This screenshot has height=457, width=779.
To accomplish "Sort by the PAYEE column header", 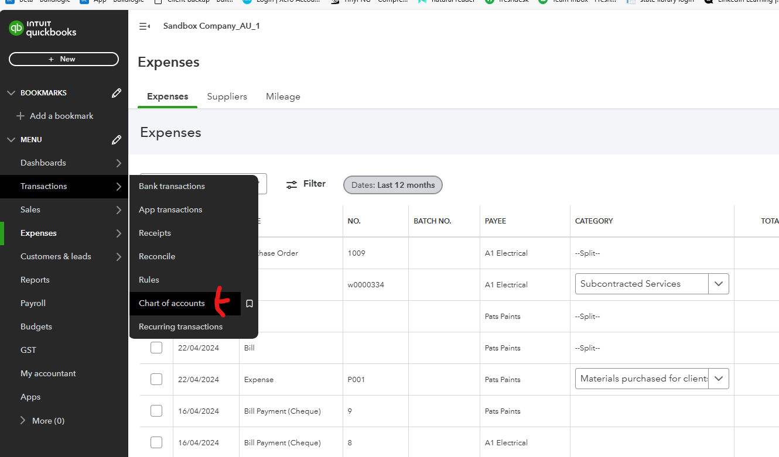I will (496, 221).
